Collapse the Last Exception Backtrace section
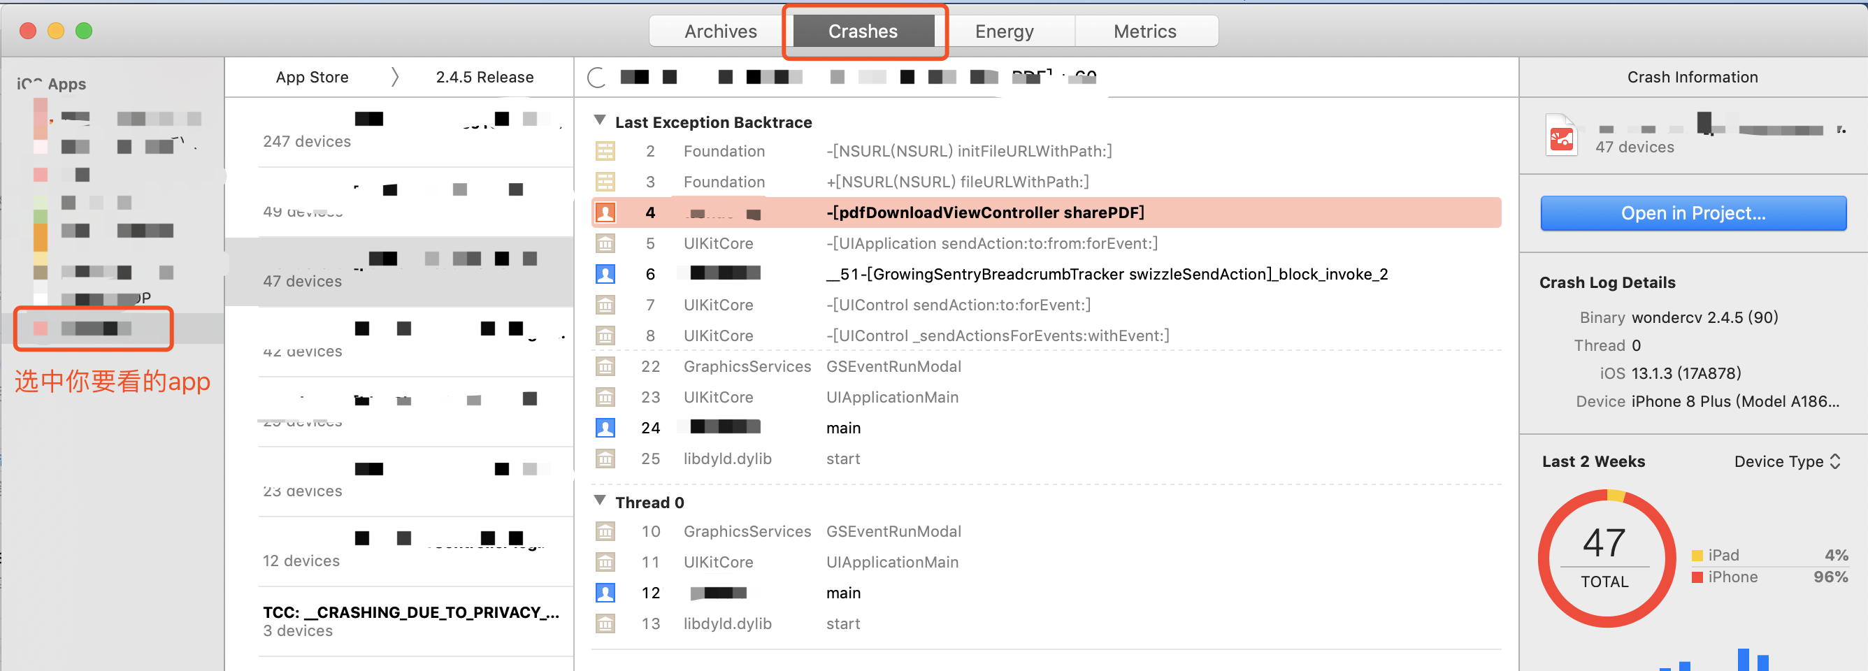Screen dimensions: 1868x671 point(600,120)
